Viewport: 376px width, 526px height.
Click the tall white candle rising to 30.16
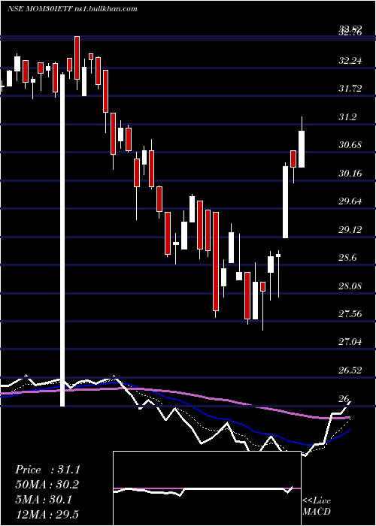tap(285, 202)
